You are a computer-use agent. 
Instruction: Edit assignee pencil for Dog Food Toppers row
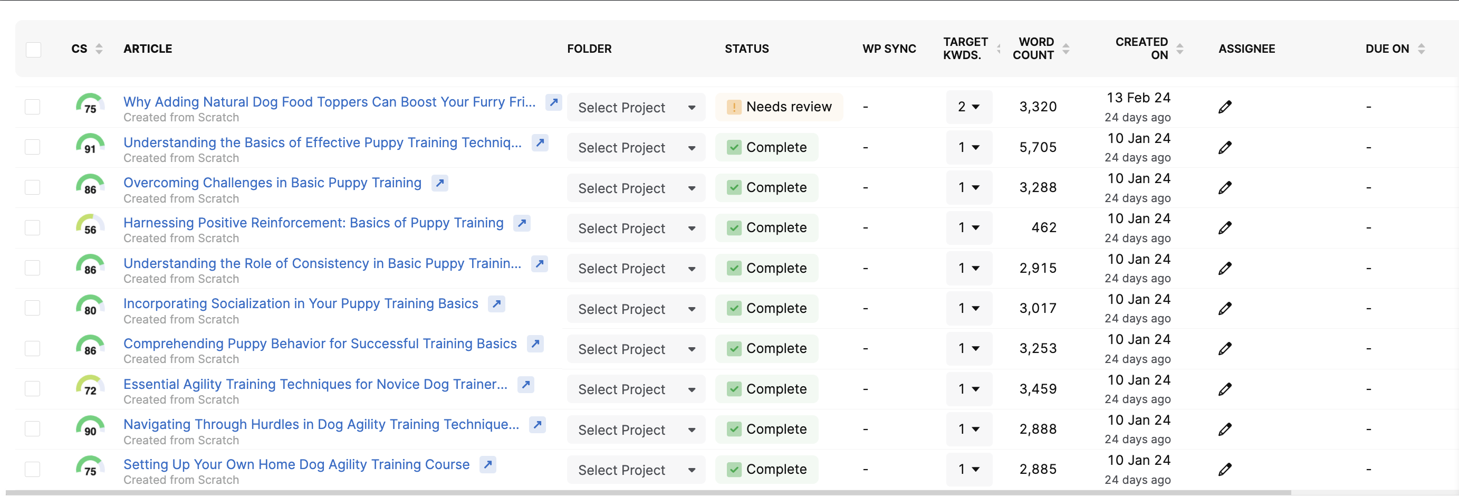(1224, 107)
